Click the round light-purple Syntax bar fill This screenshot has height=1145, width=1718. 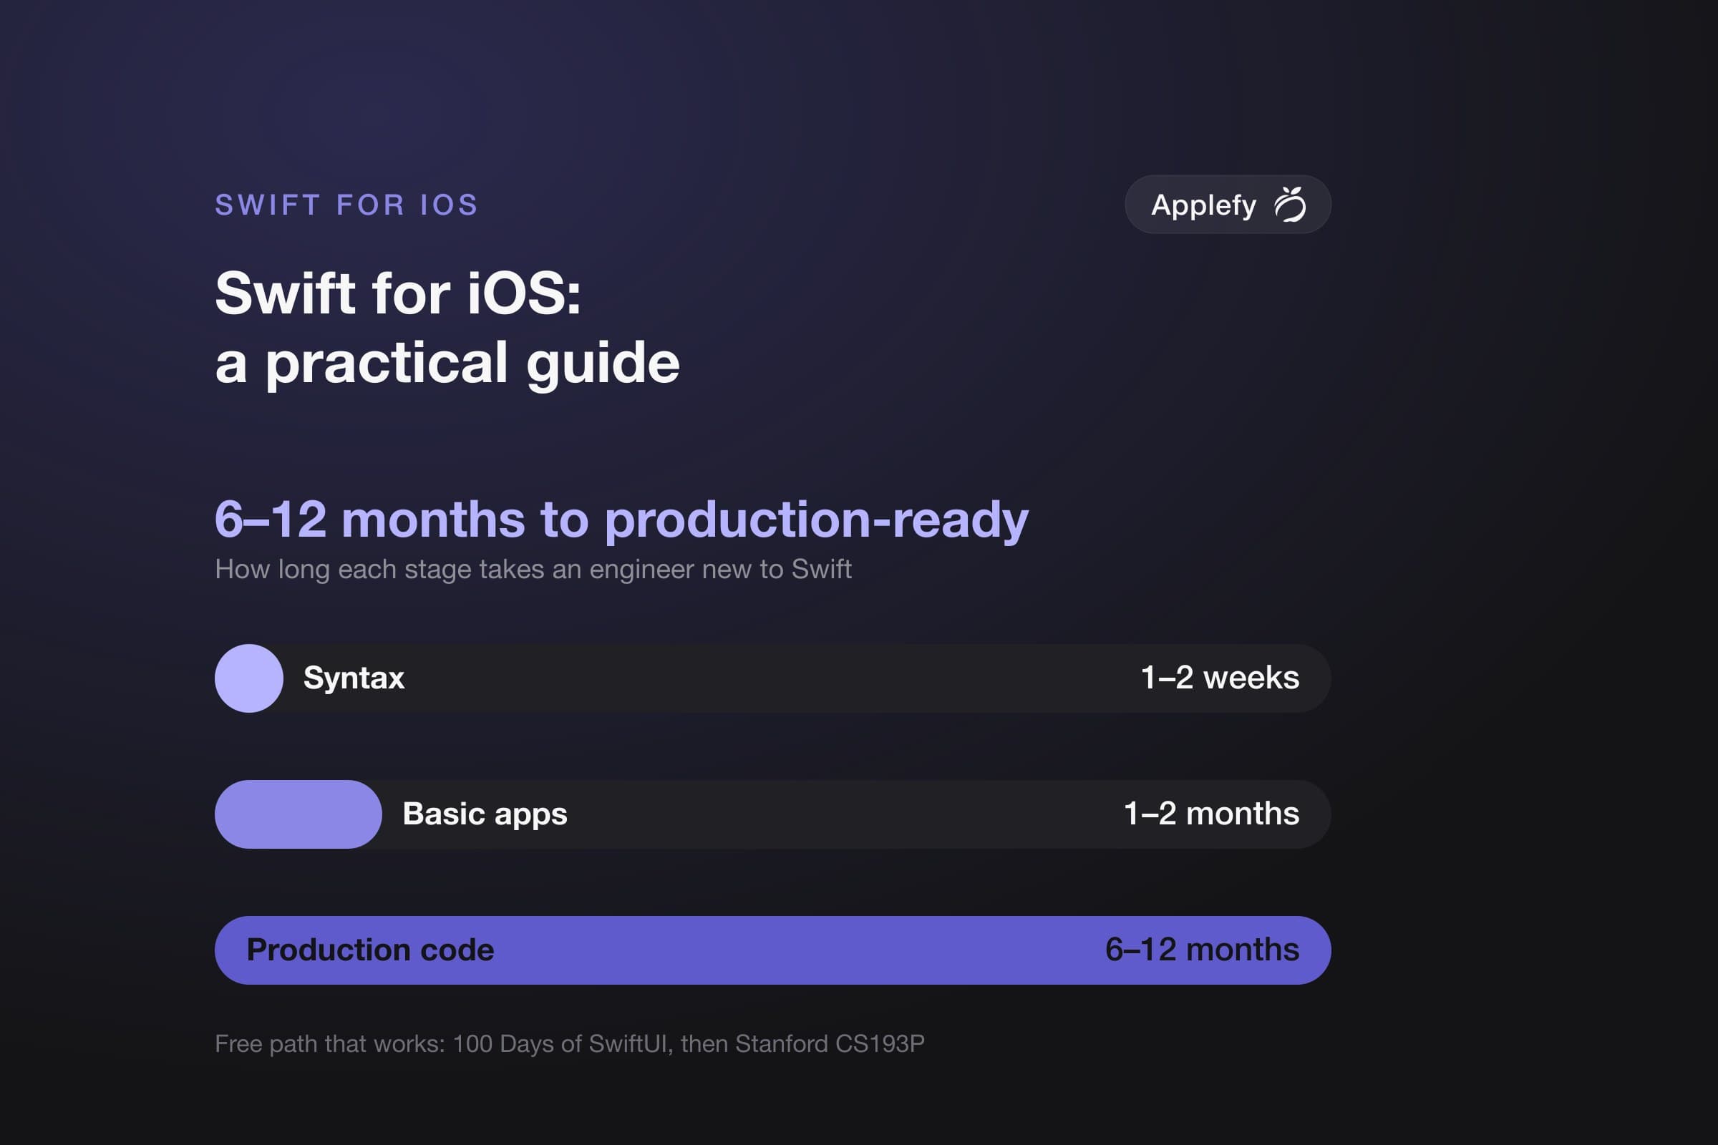[x=249, y=678]
